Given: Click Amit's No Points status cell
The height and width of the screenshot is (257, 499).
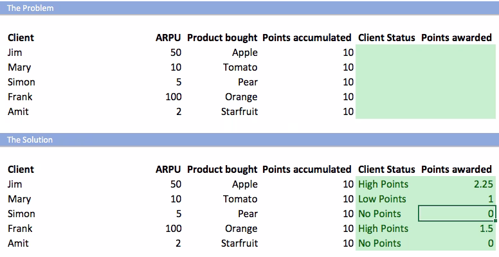Looking at the screenshot, I should coord(386,243).
